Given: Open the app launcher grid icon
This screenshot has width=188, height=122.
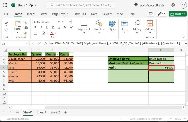Looking at the screenshot, I should [5, 5].
